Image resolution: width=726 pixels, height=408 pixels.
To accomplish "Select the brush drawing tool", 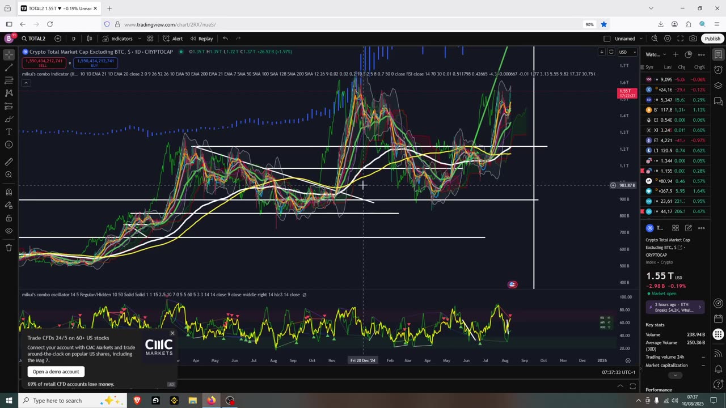I will [9, 119].
